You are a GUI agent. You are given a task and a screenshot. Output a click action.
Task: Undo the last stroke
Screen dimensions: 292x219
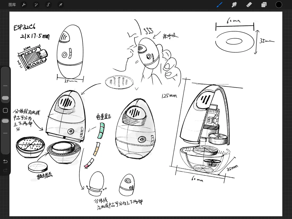[x=5, y=161]
